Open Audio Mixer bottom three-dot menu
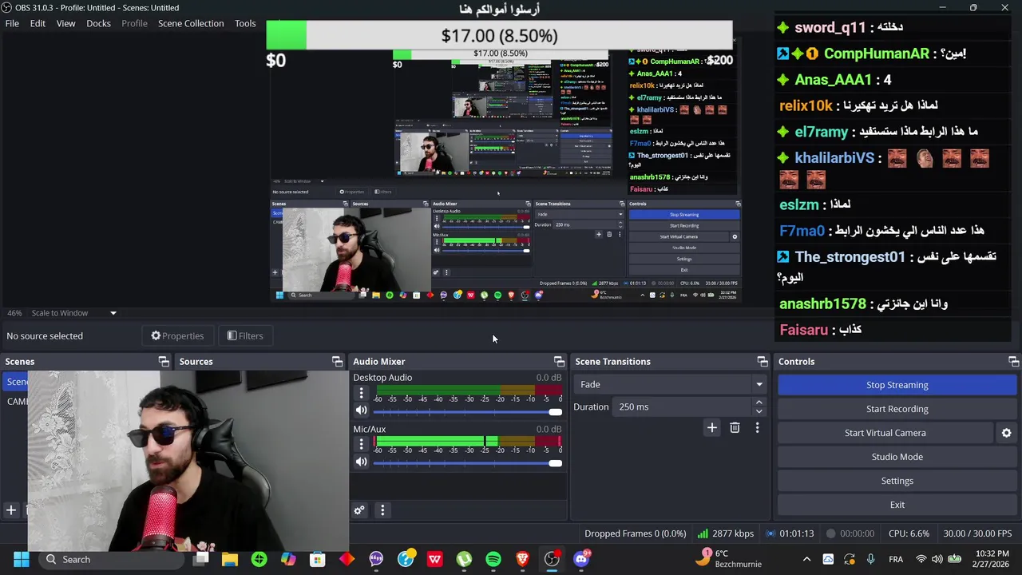Viewport: 1022px width, 575px height. [x=382, y=510]
